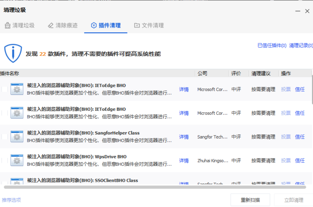Click the second IEToEdge BHO plugin icon
Screen dimensions: 313x207
[x=17, y=113]
